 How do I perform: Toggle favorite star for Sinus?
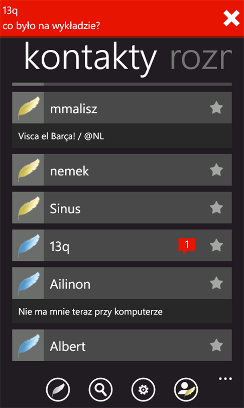click(216, 208)
